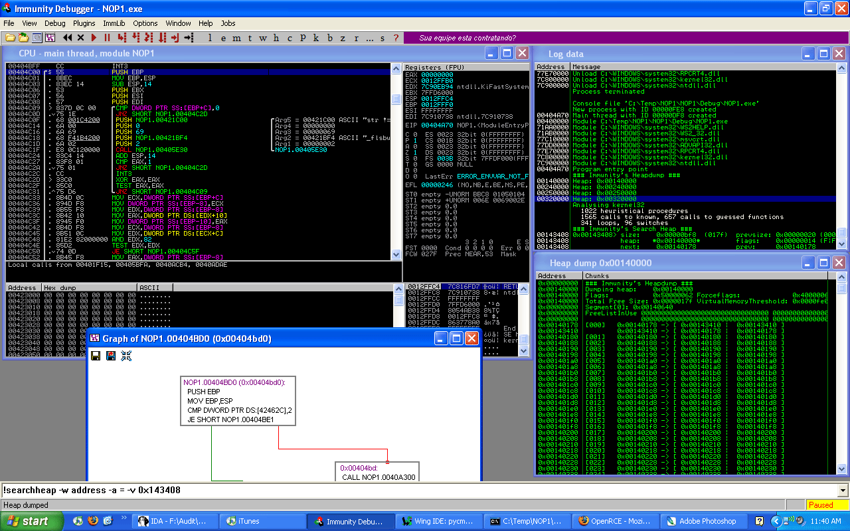This screenshot has height=531, width=850.
Task: Show Patches with the 'P' button
Action: (x=303, y=38)
